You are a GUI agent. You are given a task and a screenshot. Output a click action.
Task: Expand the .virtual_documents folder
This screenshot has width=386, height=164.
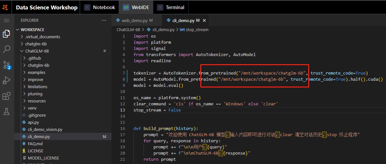42,37
